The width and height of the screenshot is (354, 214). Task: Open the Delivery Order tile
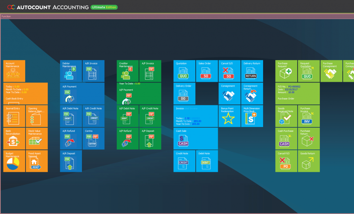click(x=184, y=94)
